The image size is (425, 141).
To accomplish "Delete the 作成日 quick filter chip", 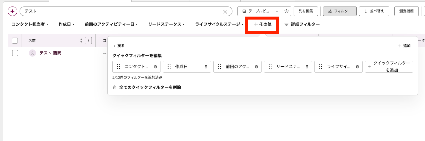I will tap(206, 67).
